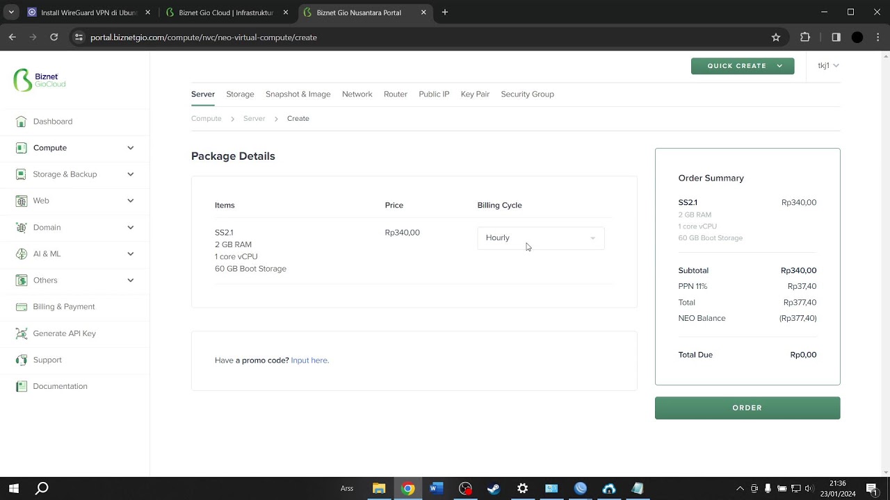Reload the page with the refresh icon
Viewport: 890px width, 500px height.
point(54,37)
